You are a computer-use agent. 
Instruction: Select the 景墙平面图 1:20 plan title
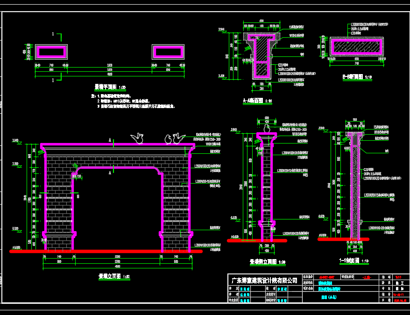110,87
